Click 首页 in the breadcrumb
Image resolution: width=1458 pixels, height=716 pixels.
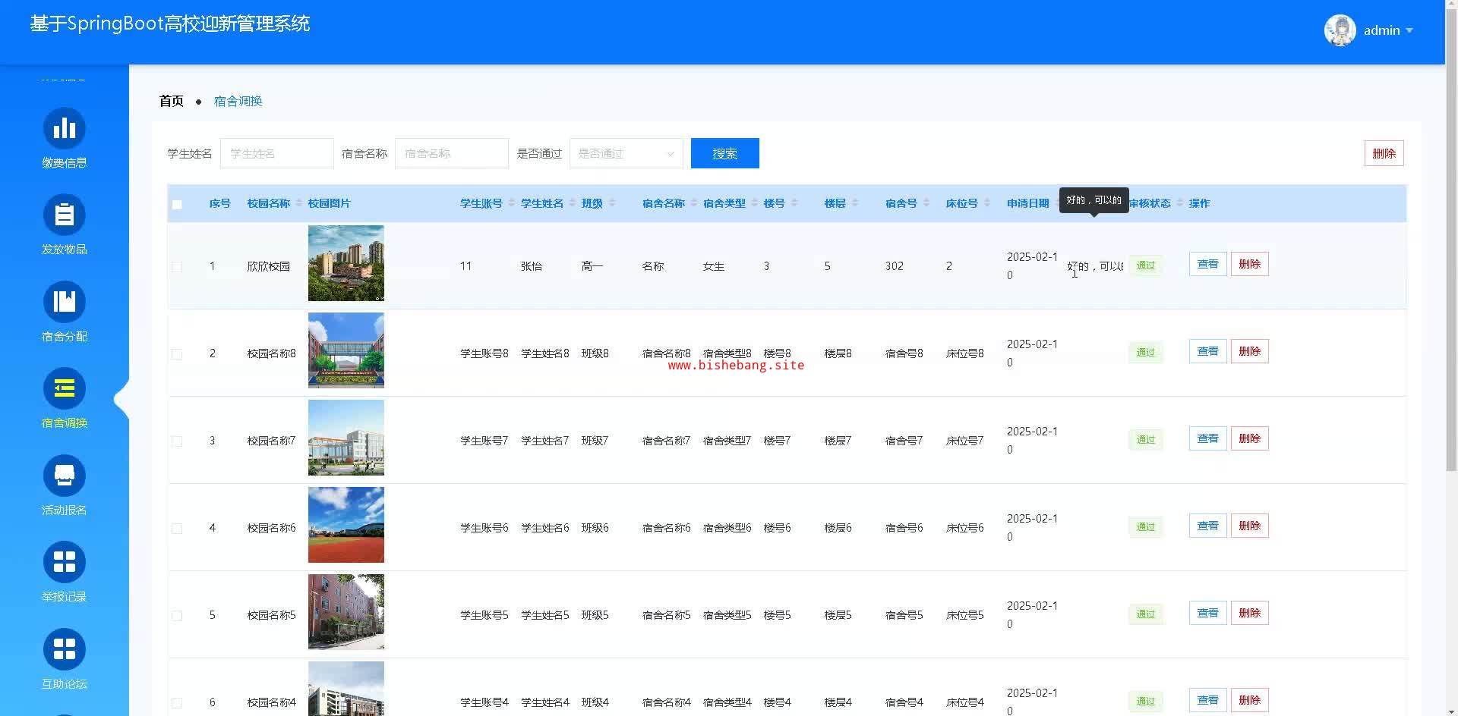click(172, 101)
